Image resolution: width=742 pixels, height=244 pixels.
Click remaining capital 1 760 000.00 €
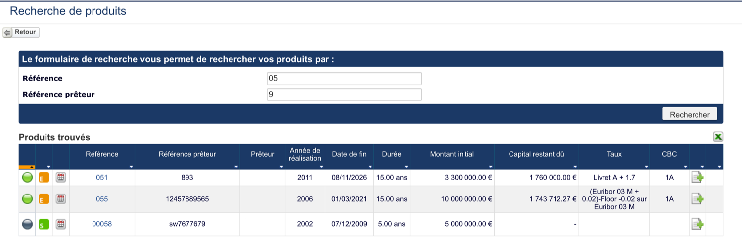tap(553, 178)
